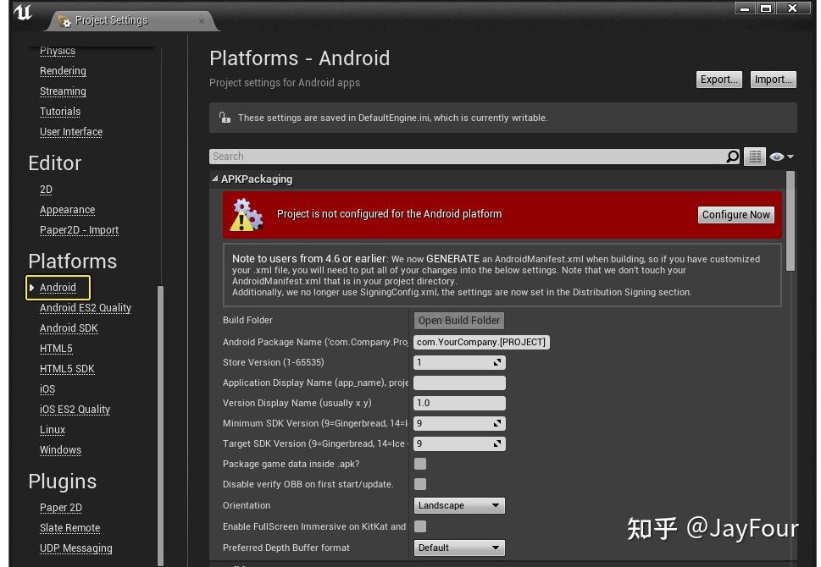Switch to the Project Settings tab

(112, 21)
